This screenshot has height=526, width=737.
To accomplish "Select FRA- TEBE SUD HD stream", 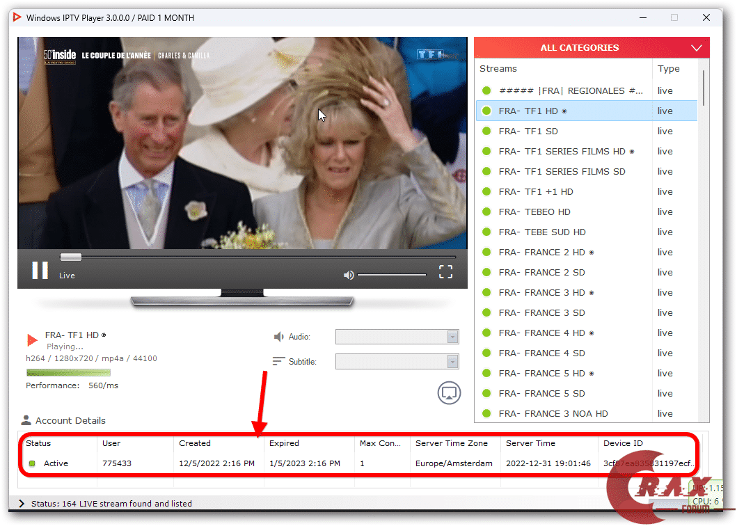I will pos(586,232).
